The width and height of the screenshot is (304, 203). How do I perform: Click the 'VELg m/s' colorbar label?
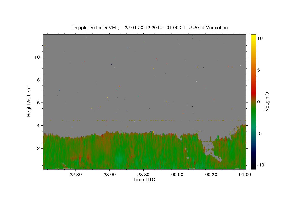(x=267, y=101)
